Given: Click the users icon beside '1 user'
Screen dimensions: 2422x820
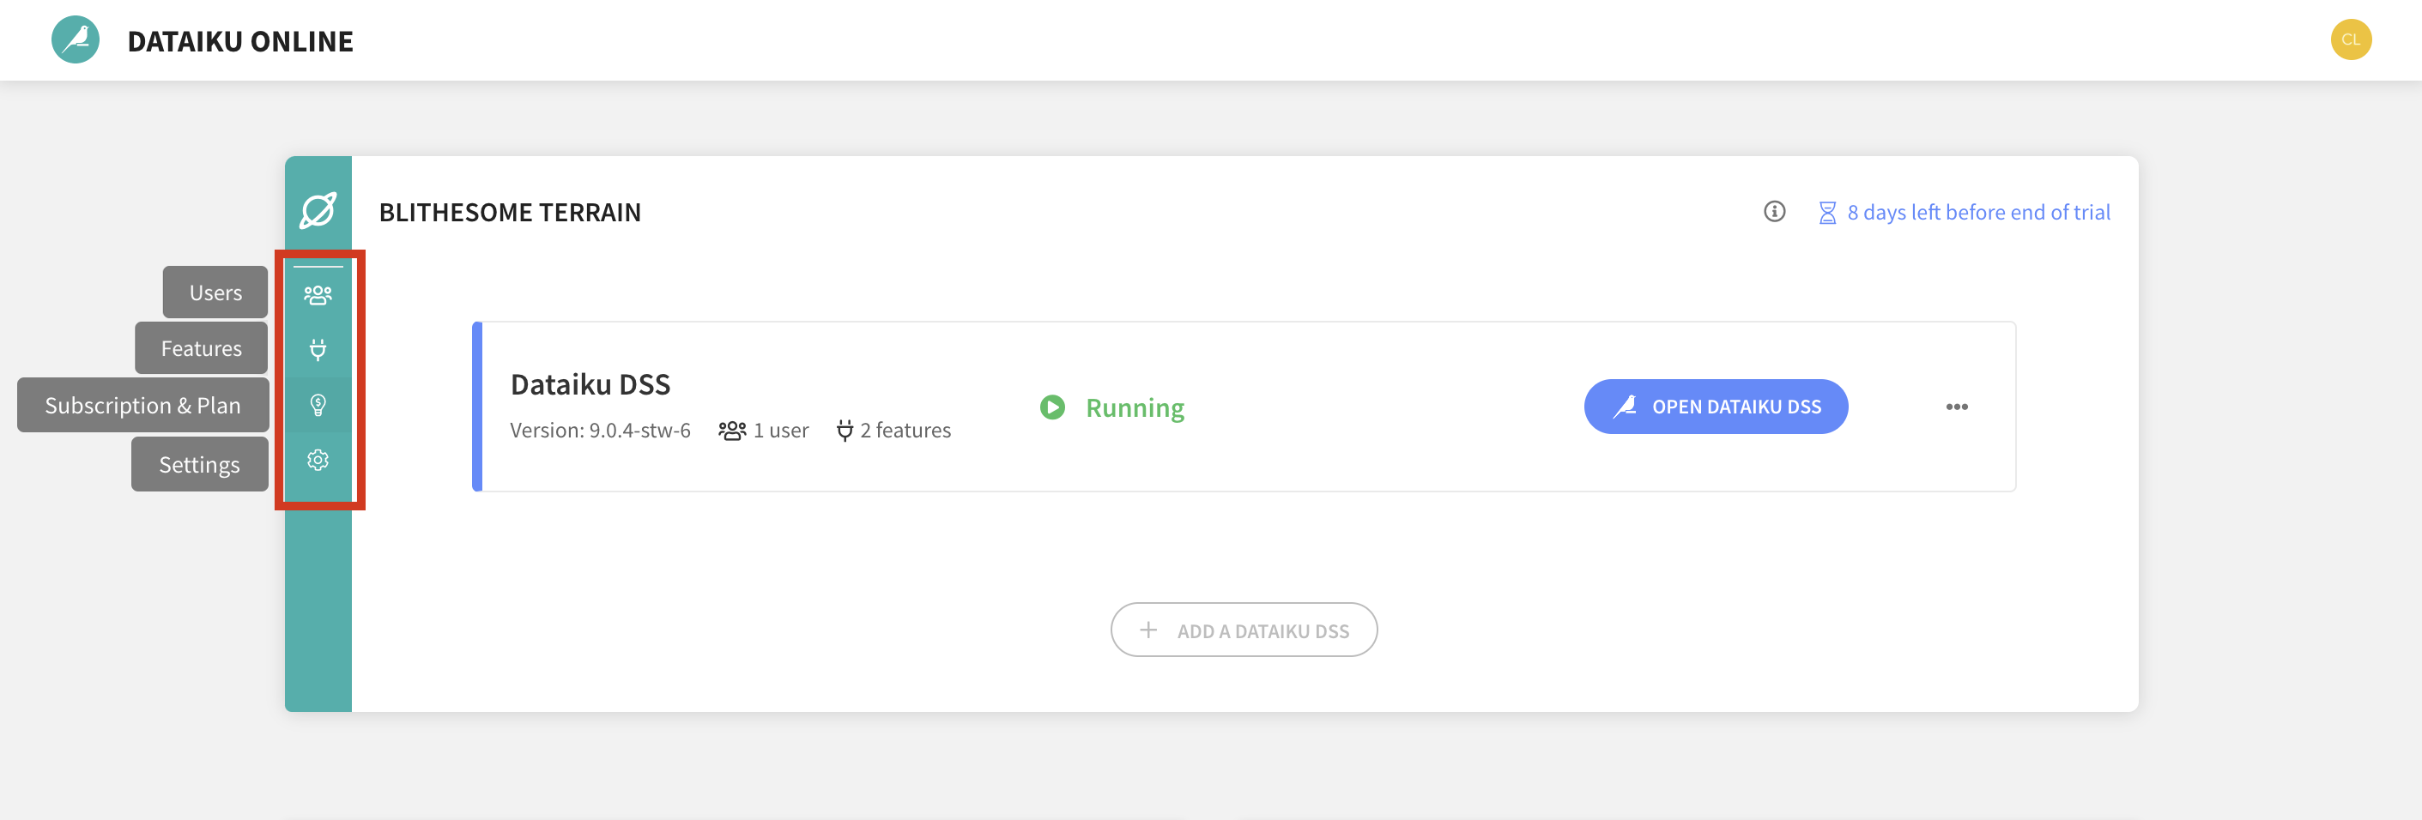Looking at the screenshot, I should 731,431.
